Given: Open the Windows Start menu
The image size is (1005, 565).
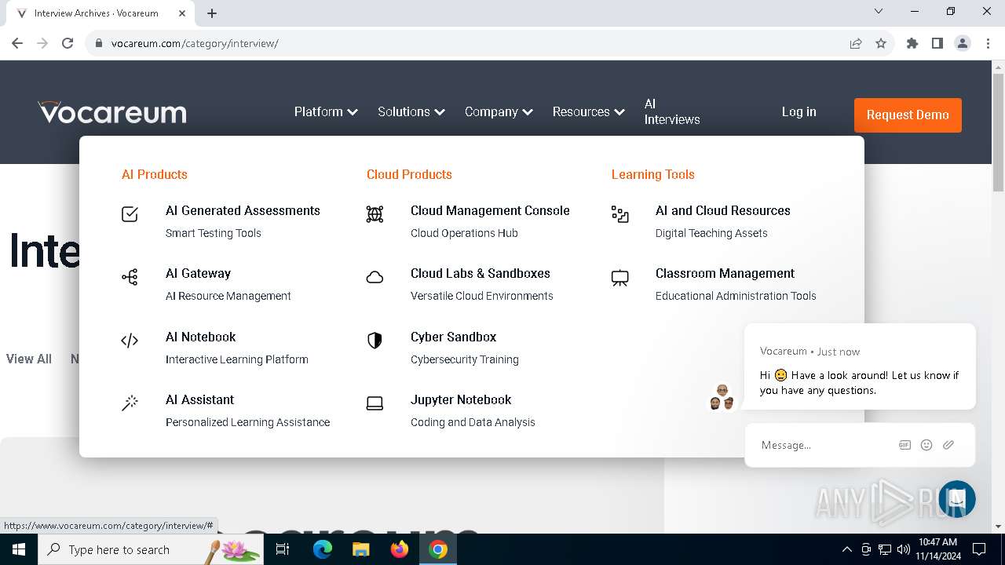Looking at the screenshot, I should [19, 549].
